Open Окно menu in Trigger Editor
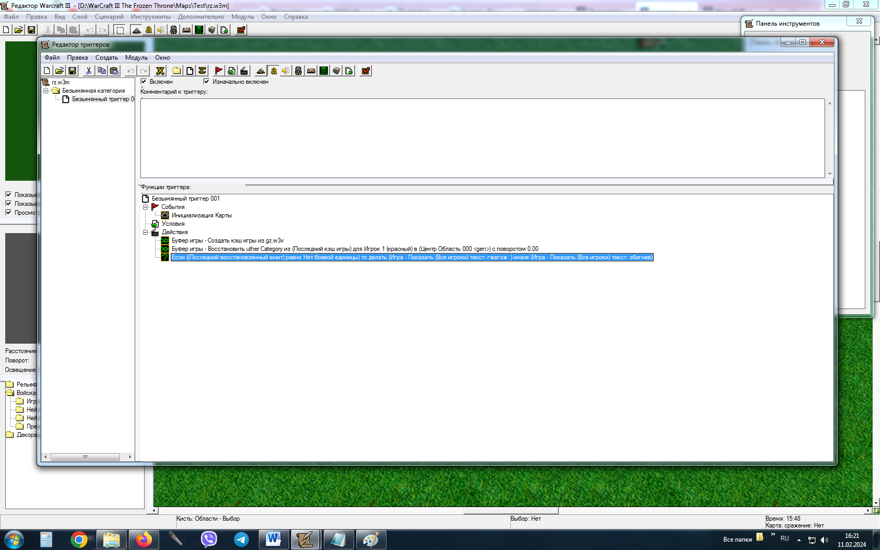 tap(162, 58)
